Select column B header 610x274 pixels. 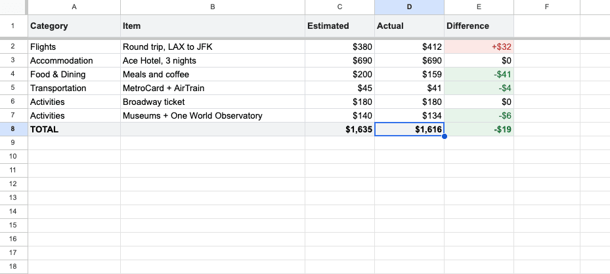tap(212, 7)
